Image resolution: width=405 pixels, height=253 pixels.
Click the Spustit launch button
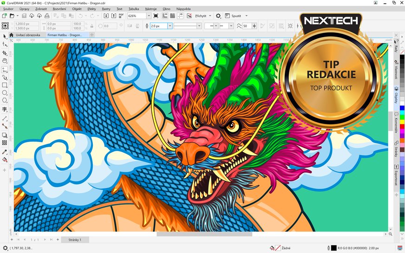click(x=238, y=16)
